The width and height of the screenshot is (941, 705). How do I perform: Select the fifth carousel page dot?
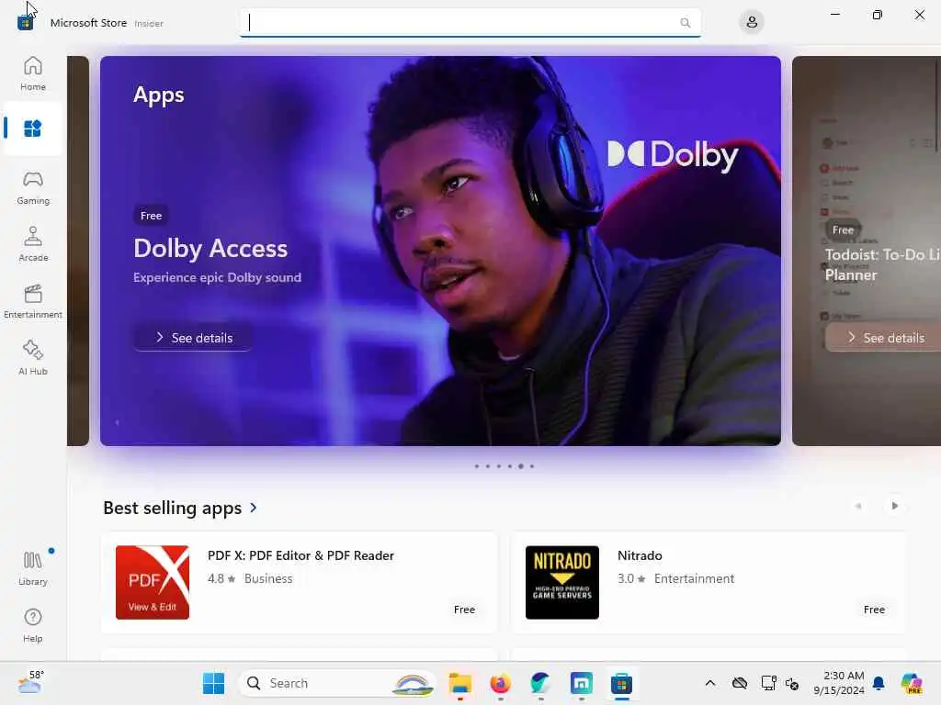[x=521, y=465]
